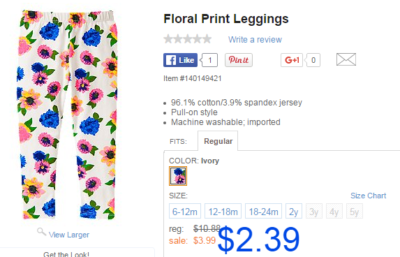Click the Facebook like count bubble
400x257 pixels.
tap(209, 60)
